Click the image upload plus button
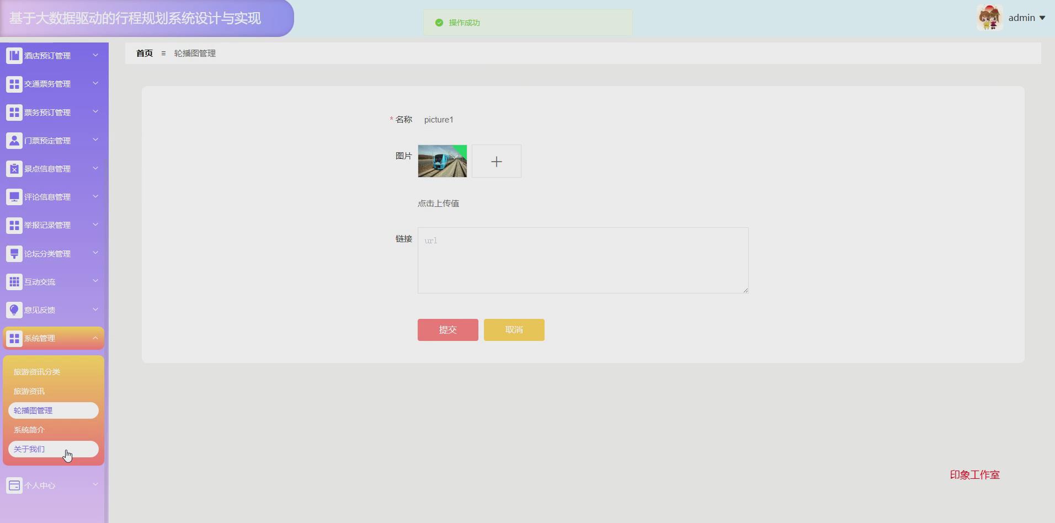This screenshot has width=1055, height=523. coord(496,161)
